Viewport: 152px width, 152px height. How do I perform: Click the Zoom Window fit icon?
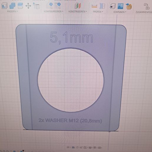tap(85, 148)
